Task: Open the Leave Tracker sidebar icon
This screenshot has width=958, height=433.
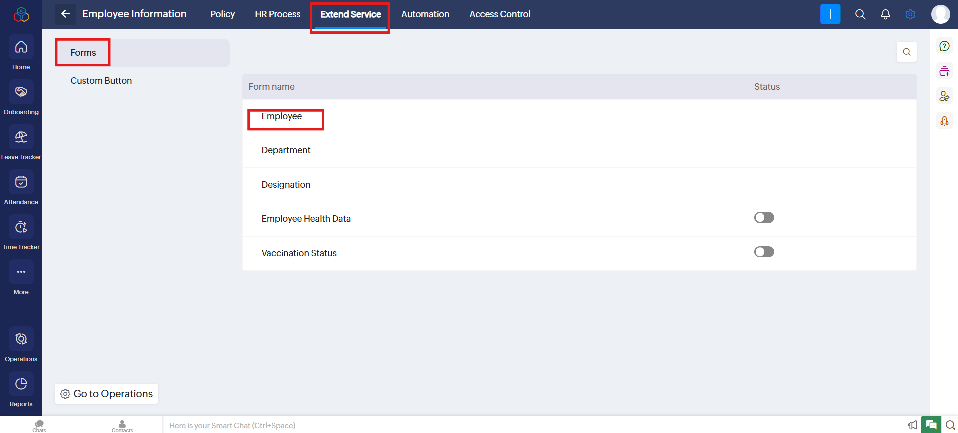Action: point(21,137)
